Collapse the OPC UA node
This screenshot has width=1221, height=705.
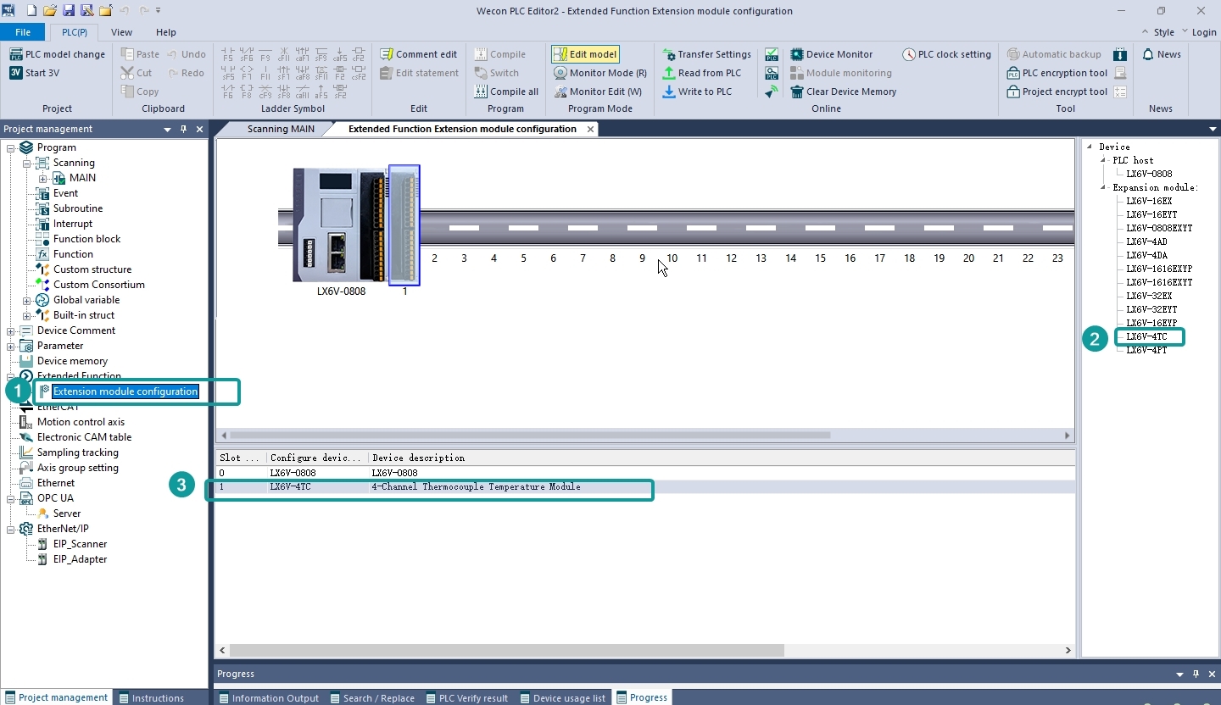tap(11, 498)
